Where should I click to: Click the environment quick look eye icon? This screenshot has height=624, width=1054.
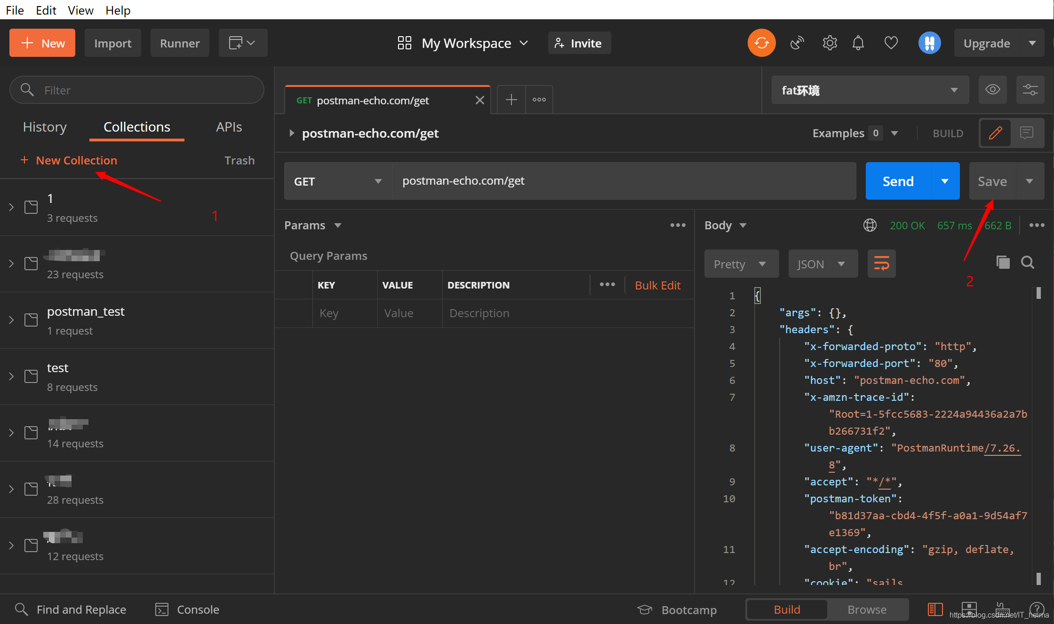pos(992,90)
